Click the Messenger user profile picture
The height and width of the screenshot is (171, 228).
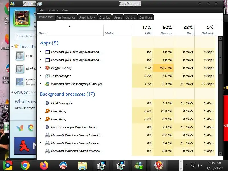(x=22, y=18)
